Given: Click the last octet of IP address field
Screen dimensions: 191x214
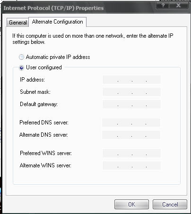Looking at the screenshot, I should click(154, 80).
